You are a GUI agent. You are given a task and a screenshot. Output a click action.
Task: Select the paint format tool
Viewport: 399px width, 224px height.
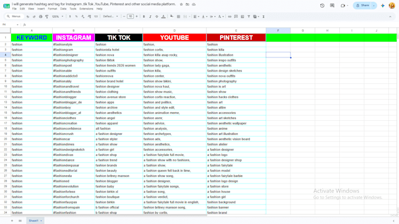point(47,16)
